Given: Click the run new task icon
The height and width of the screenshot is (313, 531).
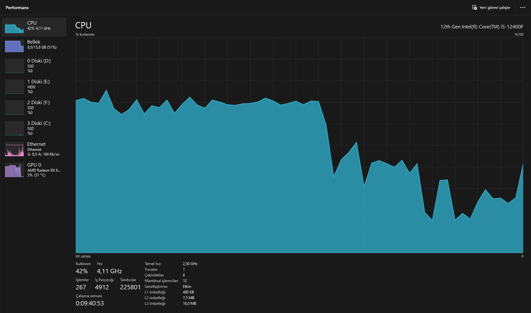Looking at the screenshot, I should tap(474, 8).
